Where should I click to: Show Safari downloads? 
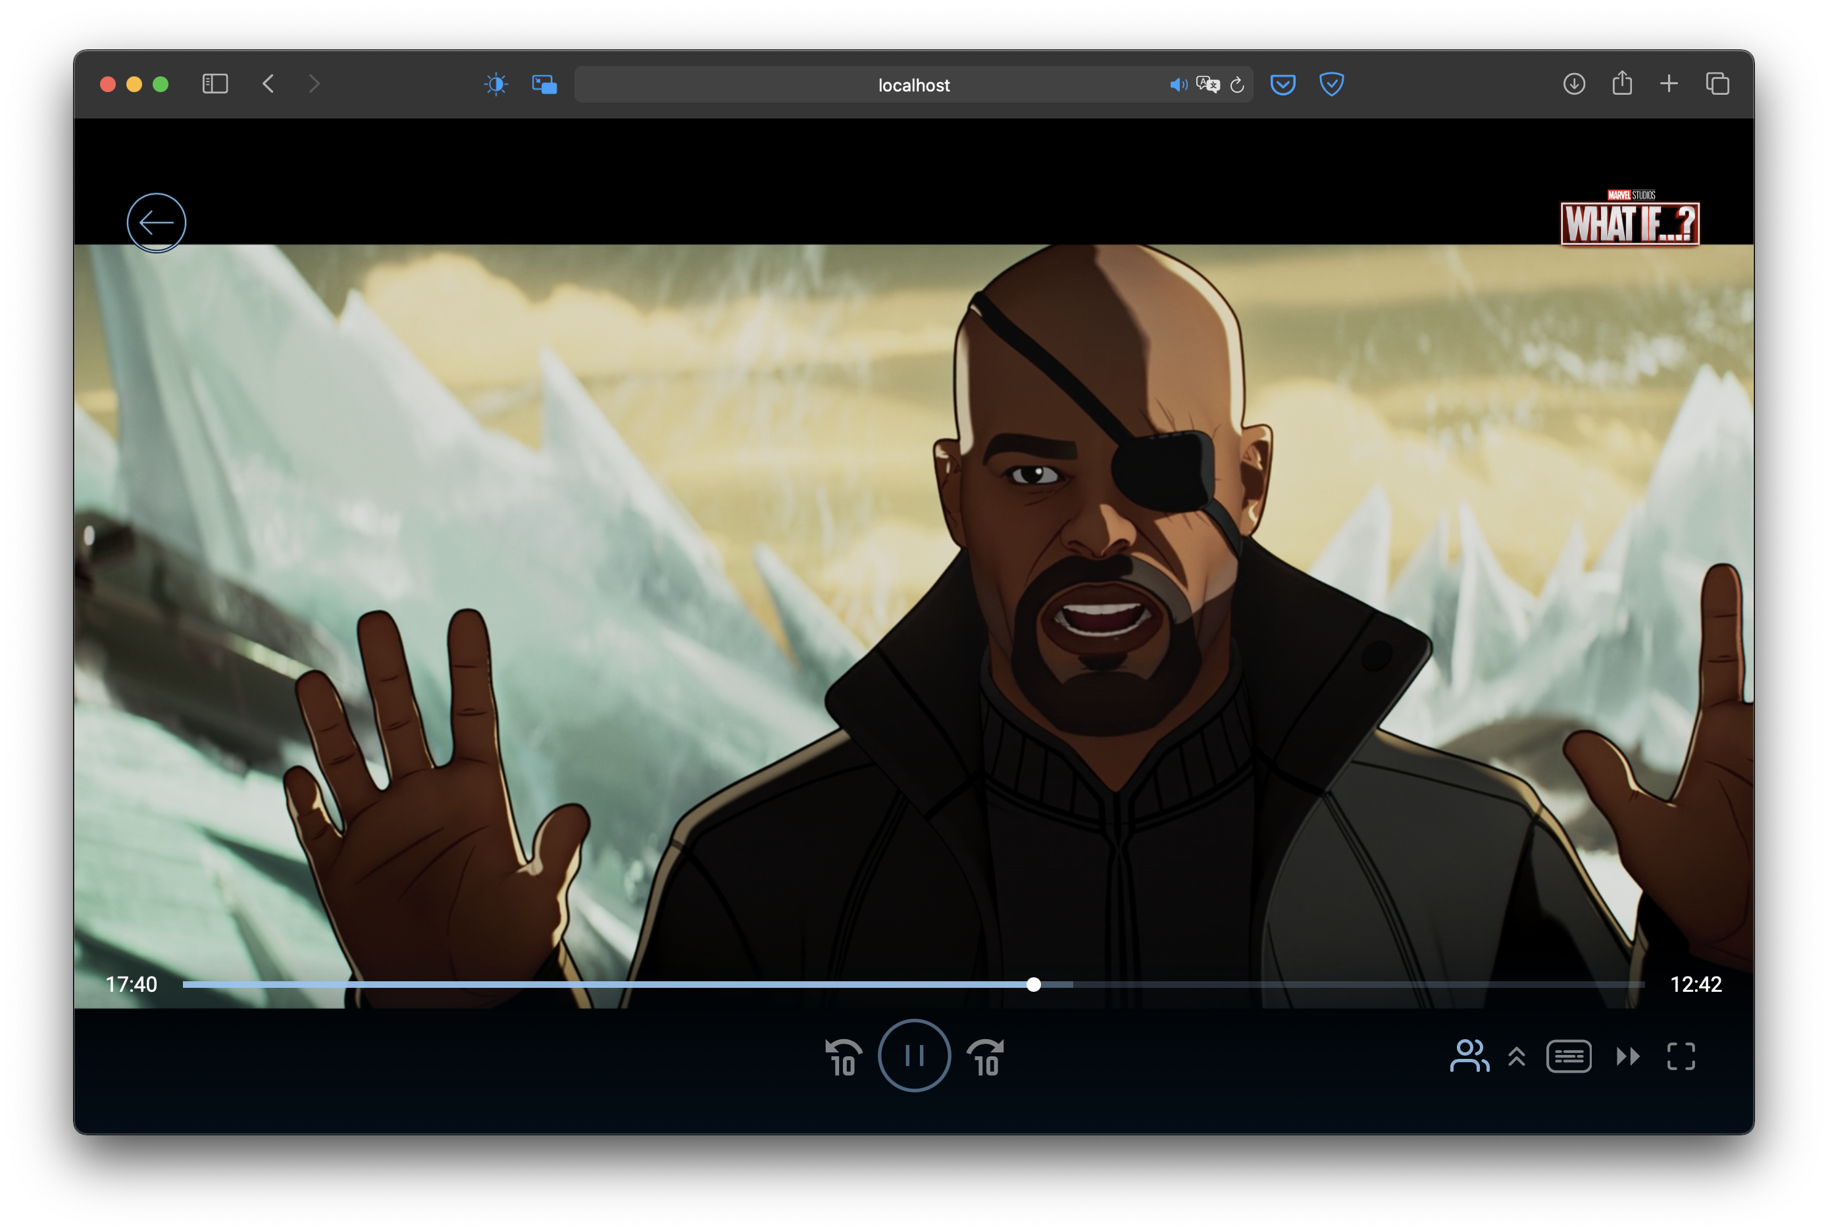click(x=1573, y=84)
